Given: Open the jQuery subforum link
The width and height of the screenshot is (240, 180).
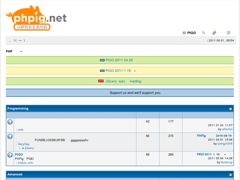Looking at the screenshot, I should (x=29, y=148).
